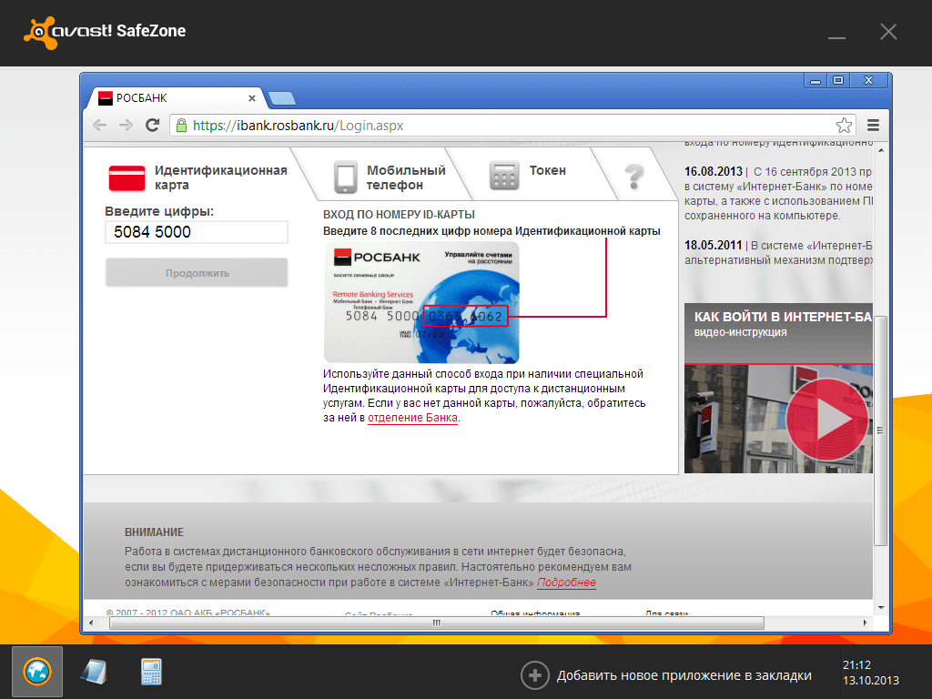The image size is (932, 699).
Task: Click the page scrollbar up arrow
Action: 881,150
